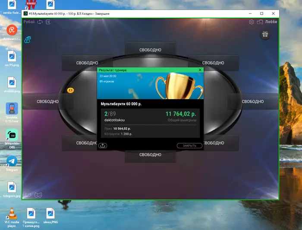Open Streamlabs OBS desktop shortcut
The image size is (302, 230).
[12, 139]
